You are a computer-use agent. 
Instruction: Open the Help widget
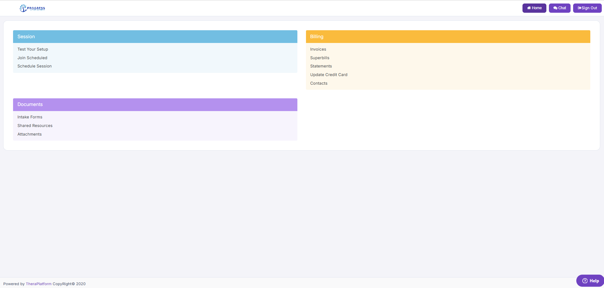click(x=590, y=281)
